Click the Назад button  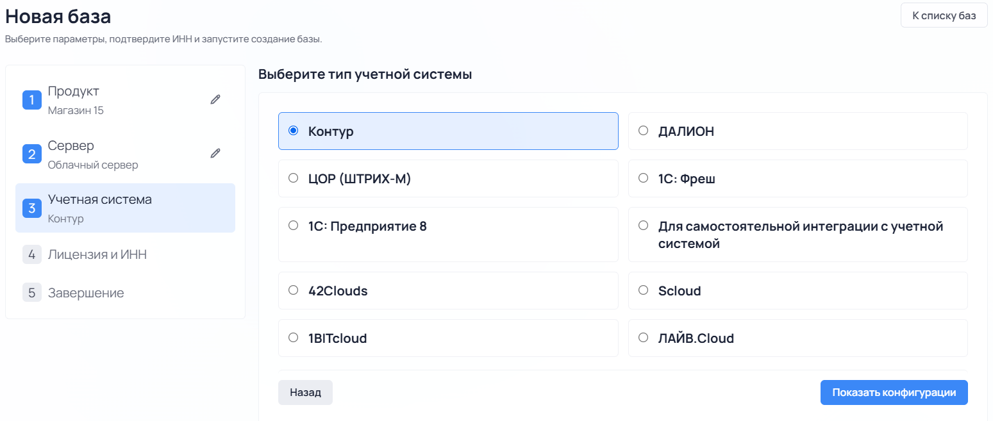[305, 393]
